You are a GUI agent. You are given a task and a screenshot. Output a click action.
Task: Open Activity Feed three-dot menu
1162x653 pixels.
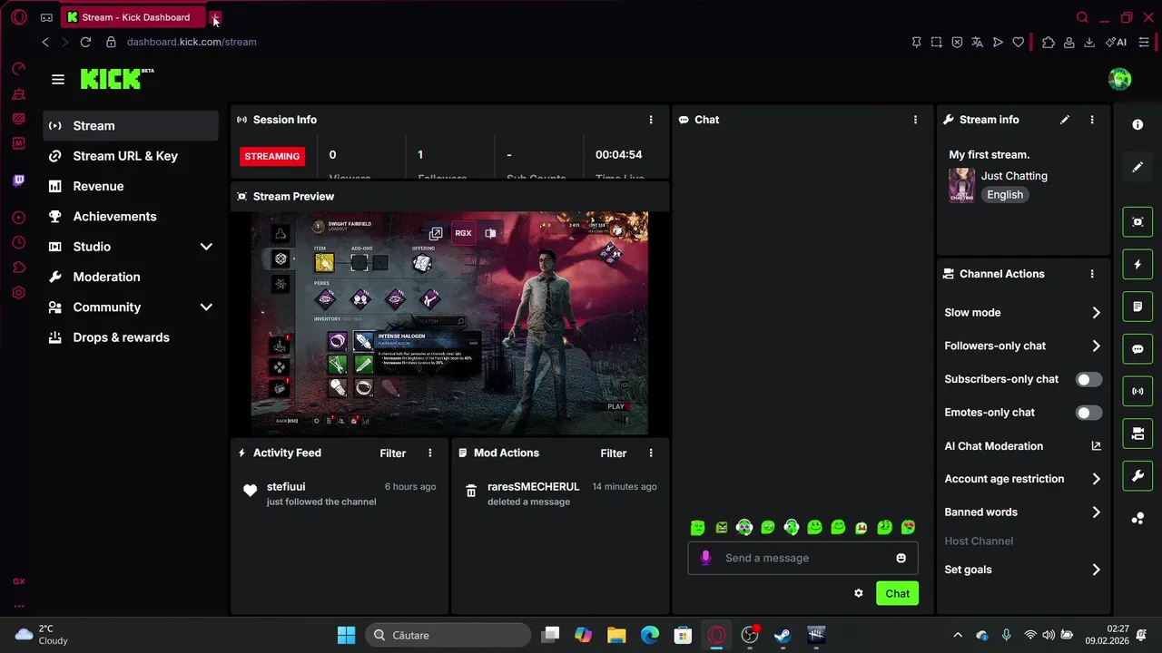[x=430, y=453]
